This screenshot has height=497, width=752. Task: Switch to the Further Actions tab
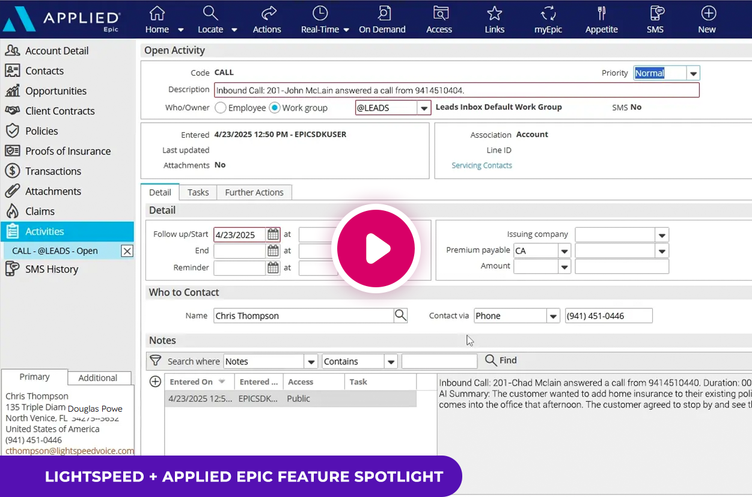coord(254,192)
